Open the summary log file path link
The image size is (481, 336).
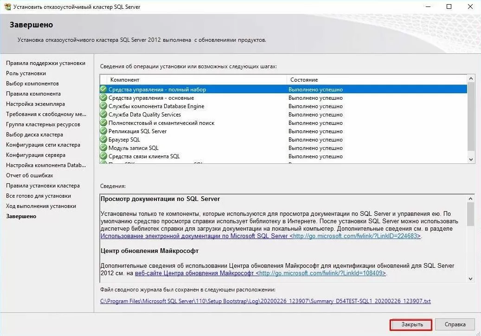[265, 301]
